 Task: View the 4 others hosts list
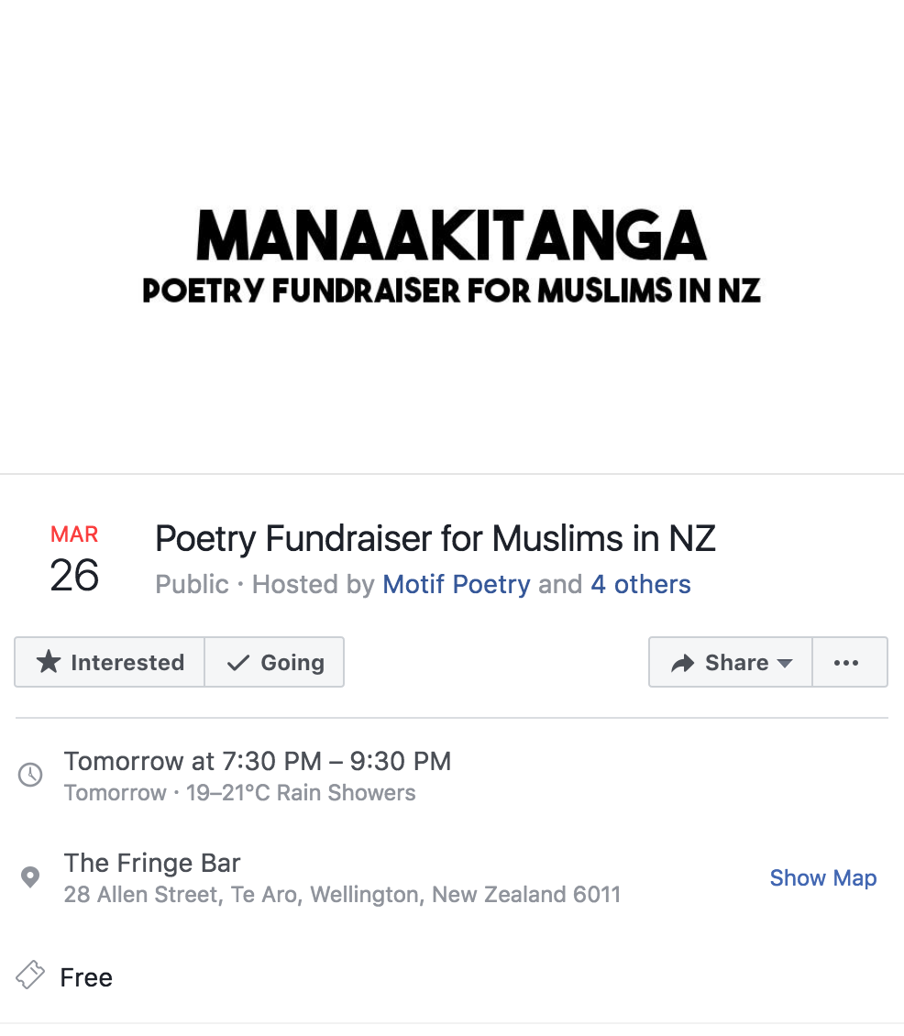[640, 584]
